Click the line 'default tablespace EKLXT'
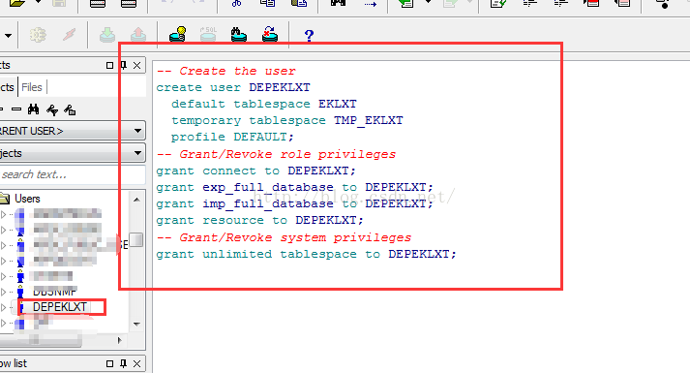Screen dimensions: 690x373 coord(263,104)
